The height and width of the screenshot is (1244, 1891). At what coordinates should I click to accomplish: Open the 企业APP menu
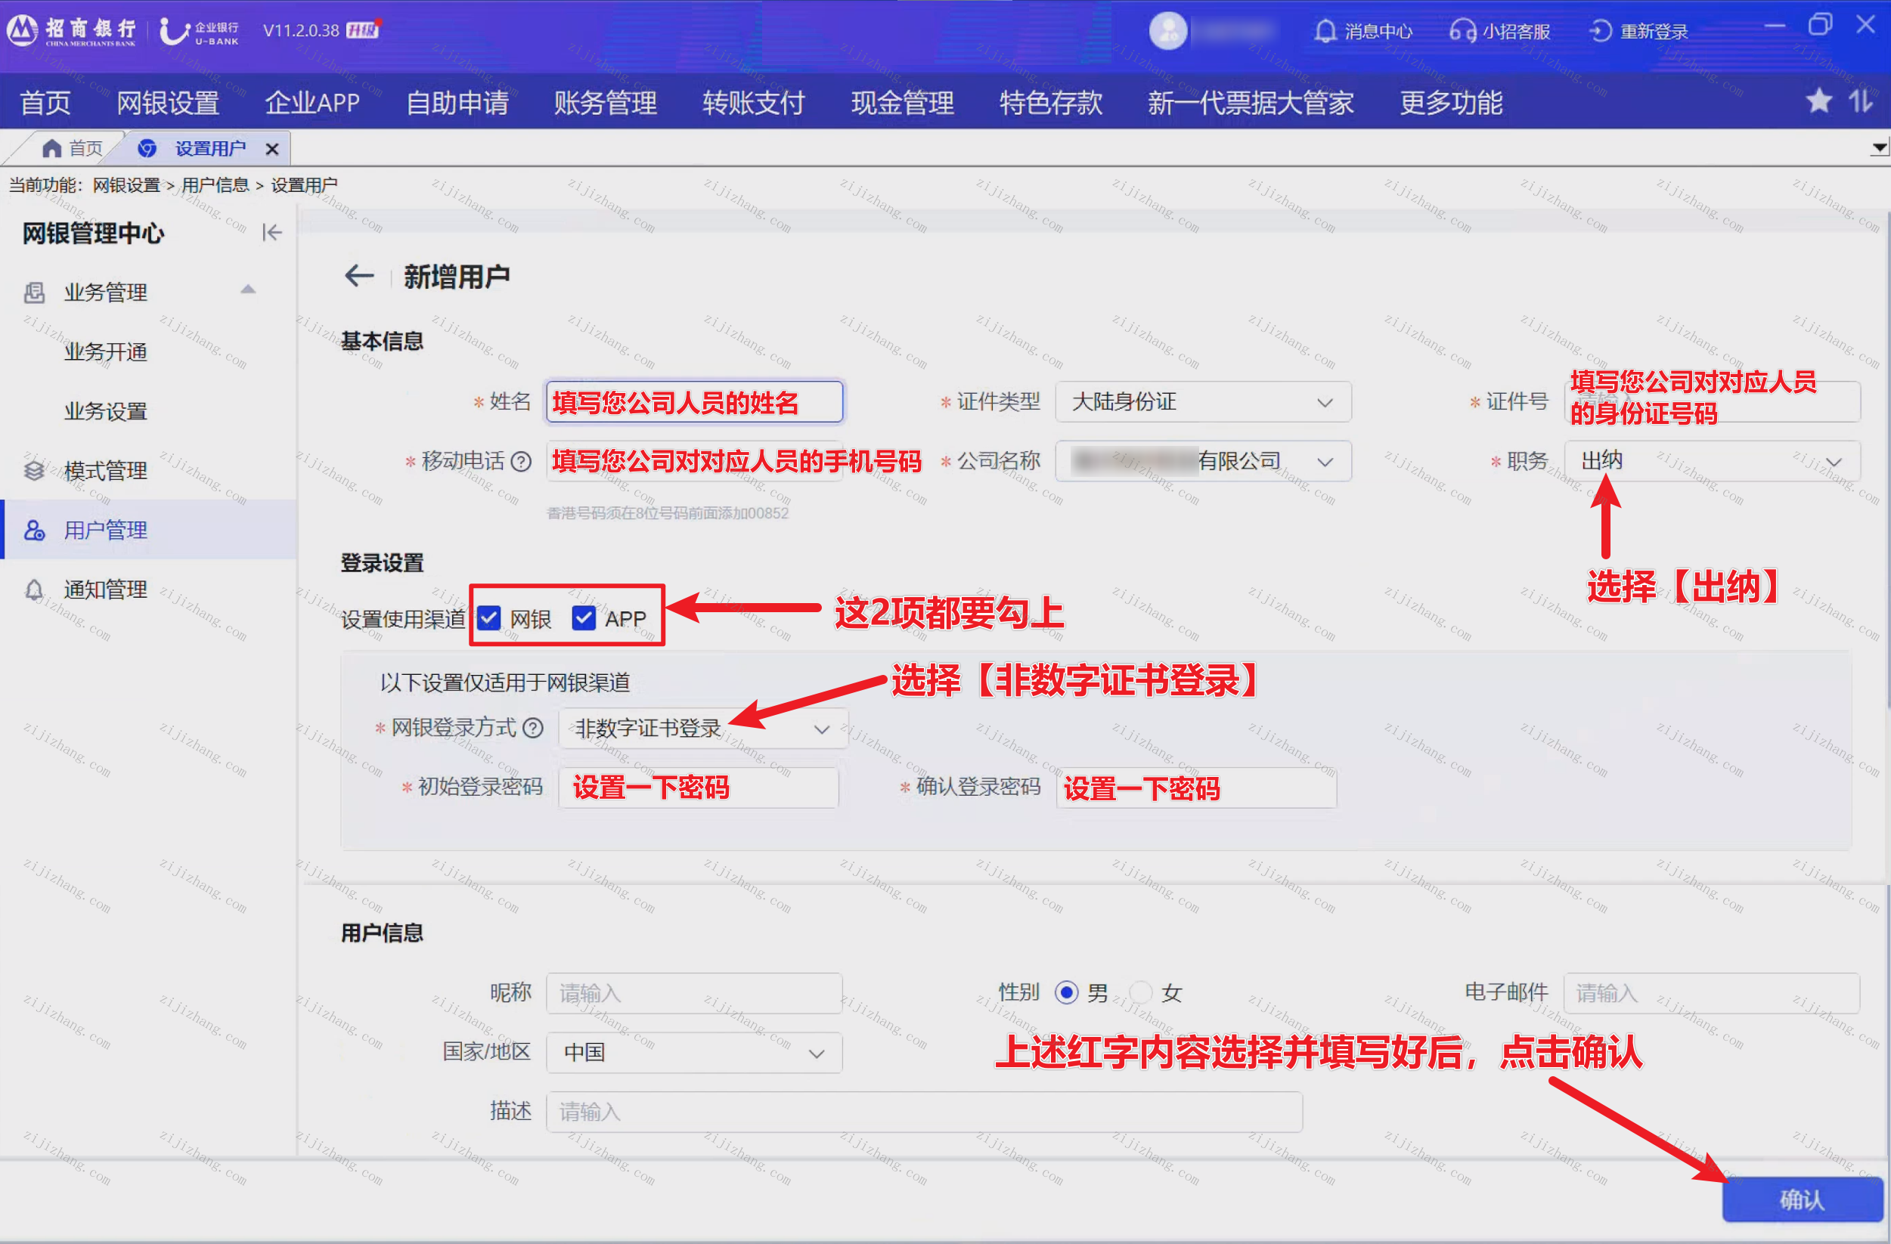click(x=312, y=103)
